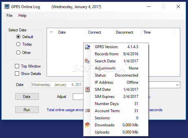Open the date picker showing Wednesday, January 4
The image size is (188, 138).
pos(57,85)
